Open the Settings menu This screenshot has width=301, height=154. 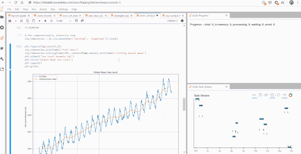click(x=63, y=9)
